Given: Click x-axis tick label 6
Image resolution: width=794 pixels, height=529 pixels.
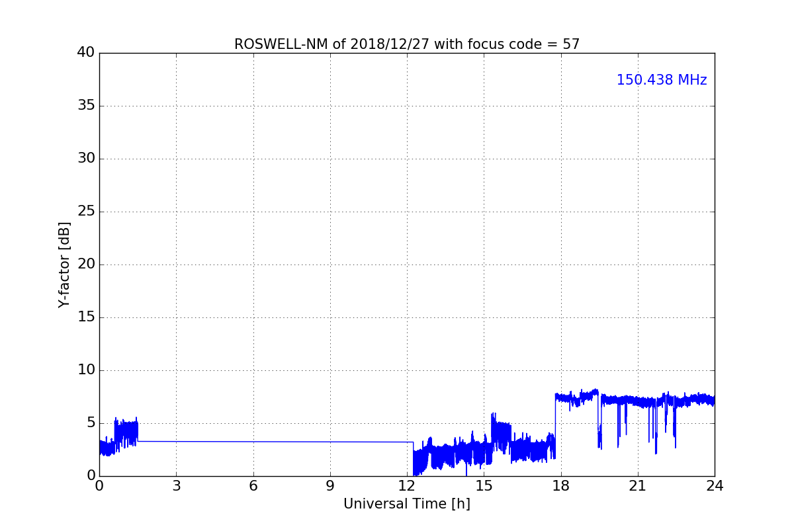Looking at the screenshot, I should [x=253, y=486].
